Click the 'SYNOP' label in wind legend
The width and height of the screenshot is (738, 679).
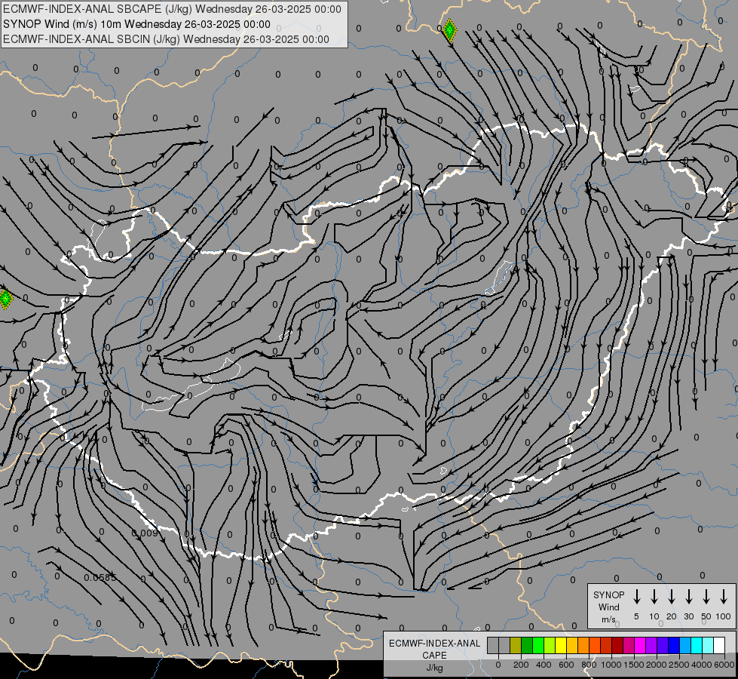608,595
